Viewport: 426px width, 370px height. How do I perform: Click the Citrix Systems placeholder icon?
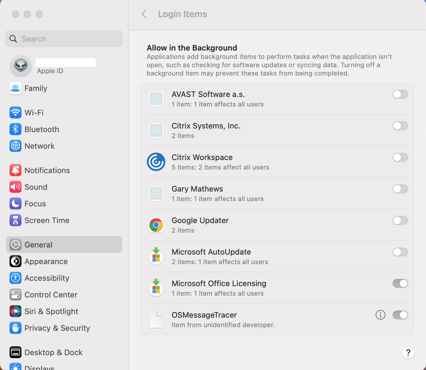[156, 130]
